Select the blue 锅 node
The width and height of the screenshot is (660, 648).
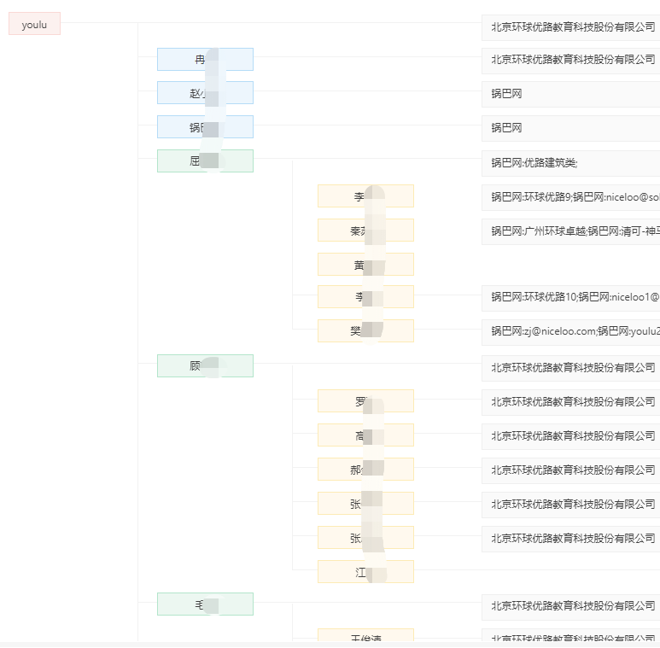pos(205,127)
